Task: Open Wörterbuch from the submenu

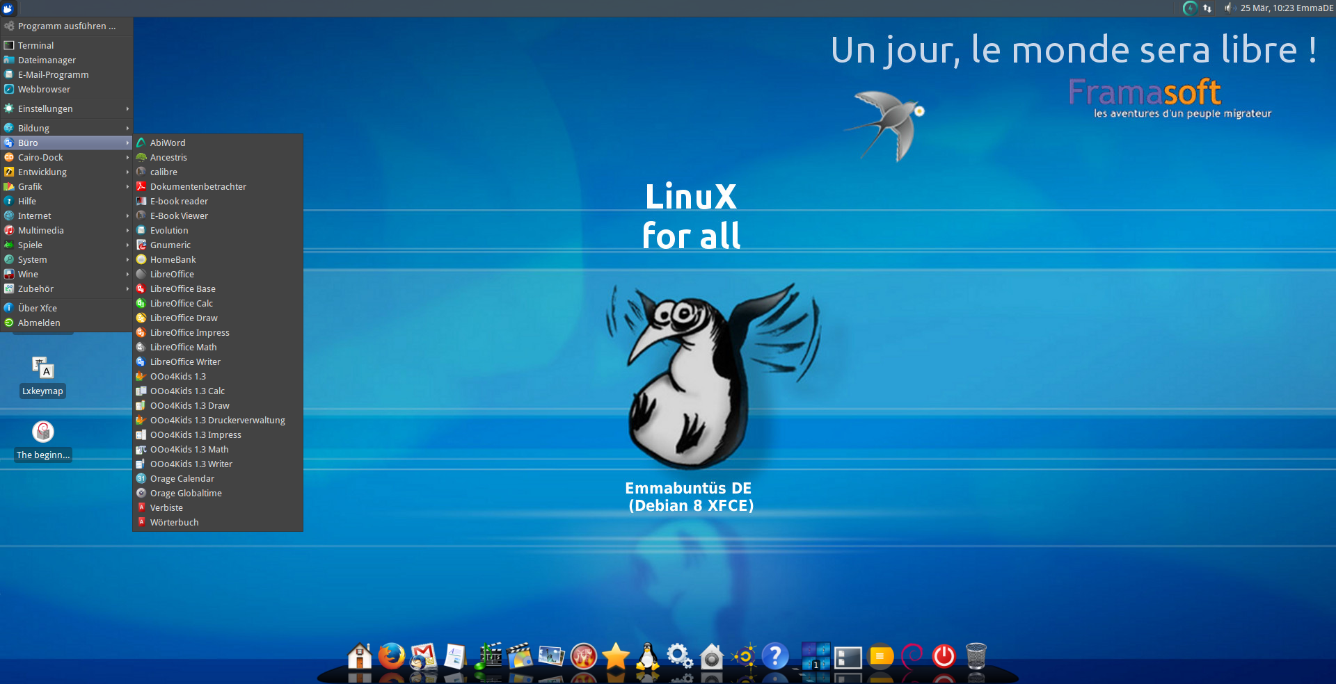Action: [x=218, y=522]
